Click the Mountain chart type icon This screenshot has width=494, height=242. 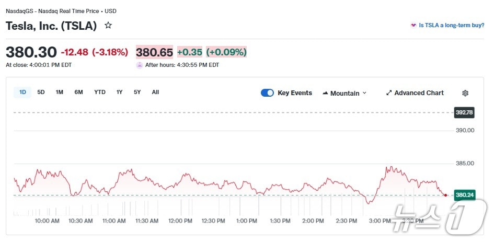pyautogui.click(x=325, y=93)
